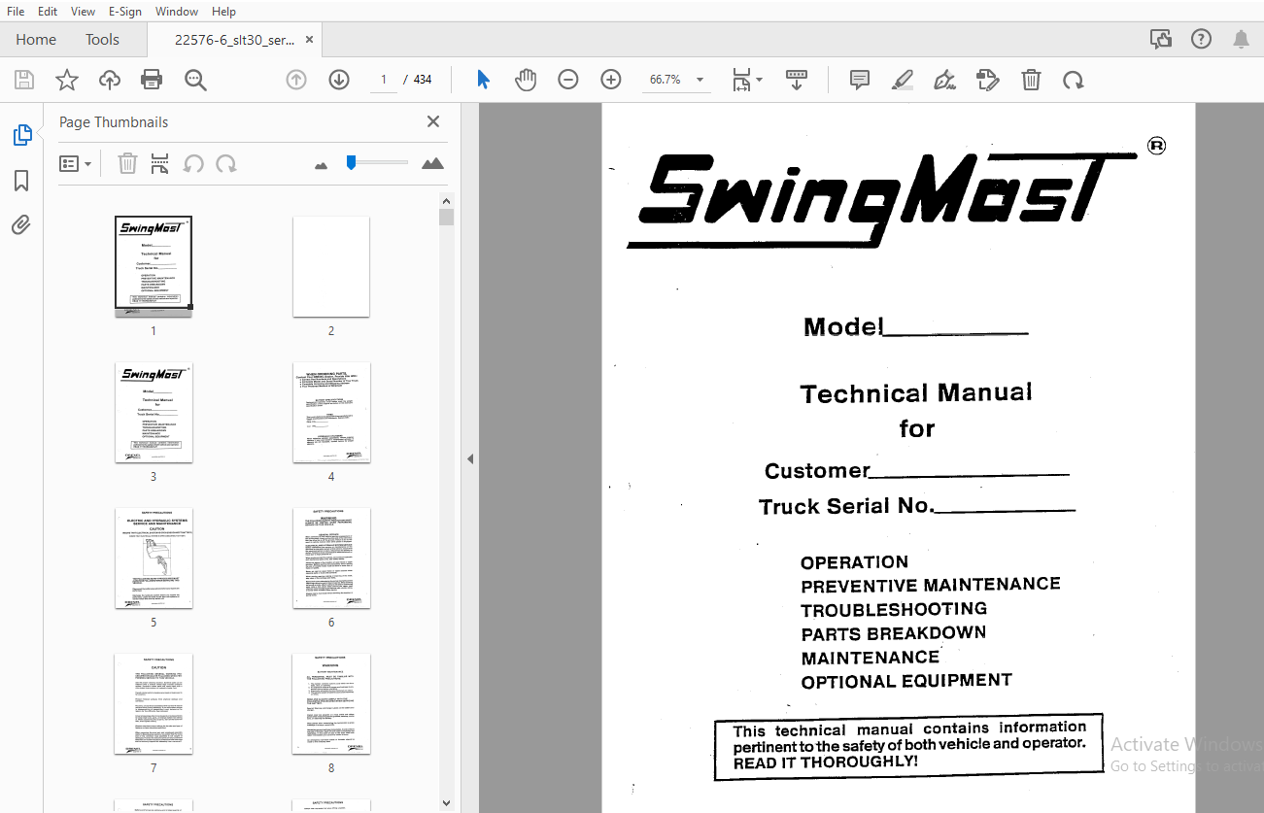Go to the next page with down arrow
This screenshot has width=1264, height=813.
339,80
